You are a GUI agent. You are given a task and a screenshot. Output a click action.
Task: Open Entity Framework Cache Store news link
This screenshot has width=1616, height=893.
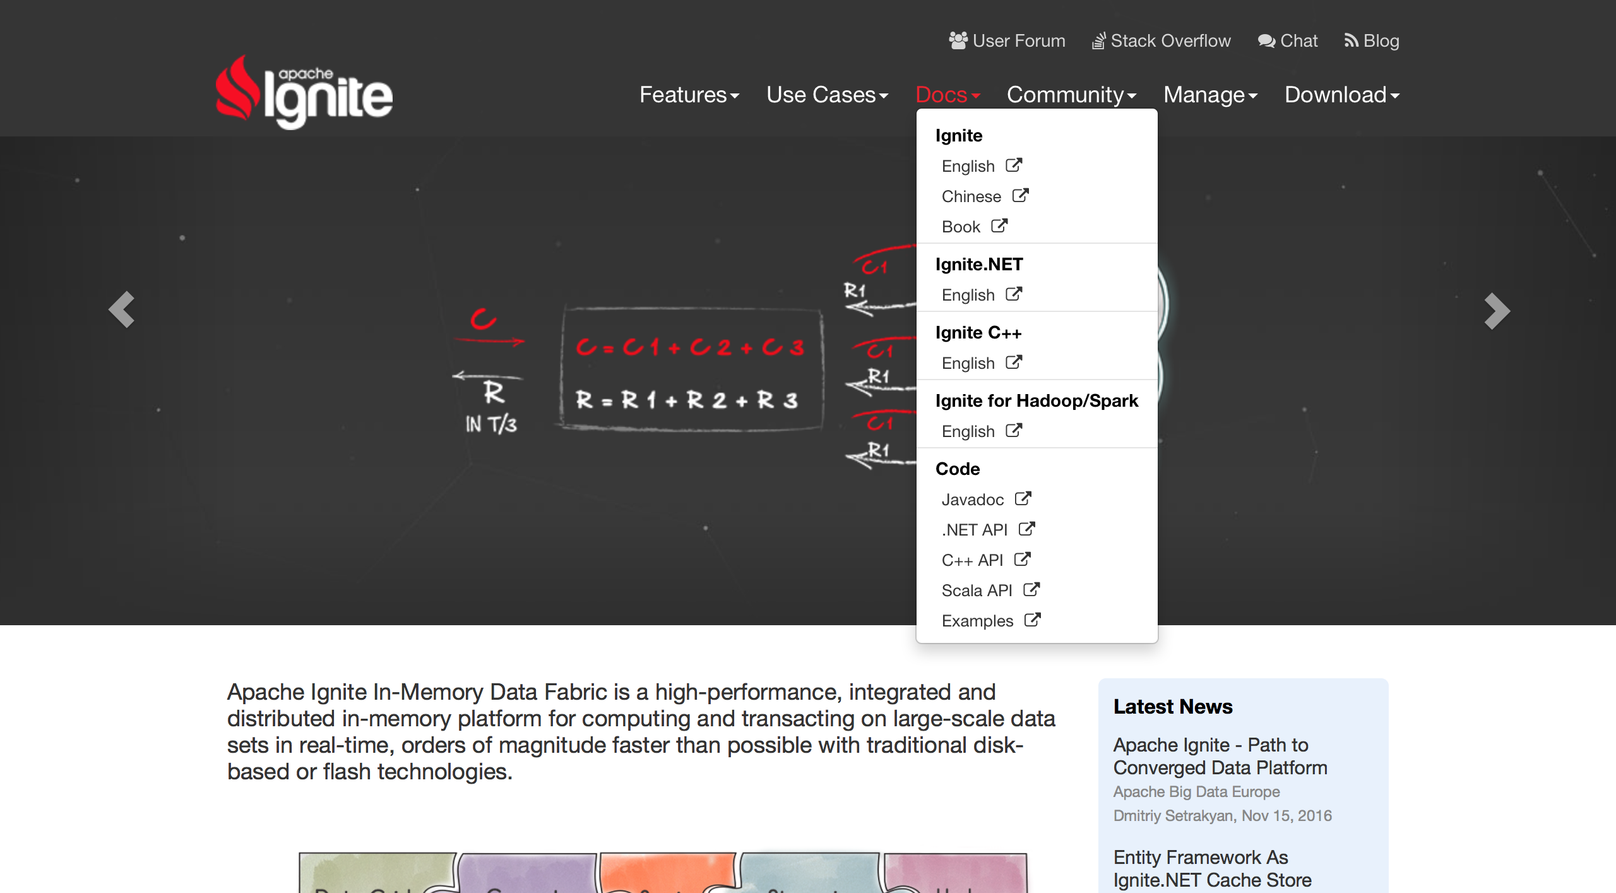[1212, 868]
